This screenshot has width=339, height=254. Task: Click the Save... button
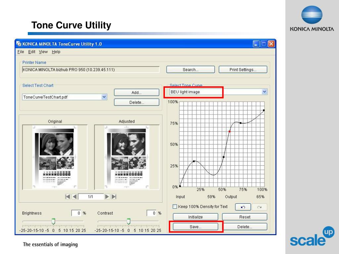[195, 227]
